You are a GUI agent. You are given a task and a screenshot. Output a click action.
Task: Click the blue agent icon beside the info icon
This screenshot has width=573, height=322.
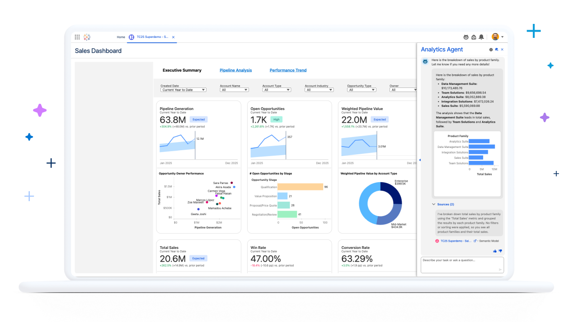(x=497, y=50)
